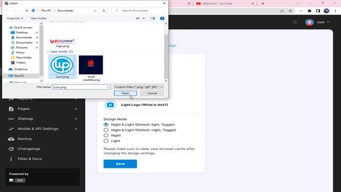
Task: Toggle the browser side panel icon
Action: (x=318, y=11)
